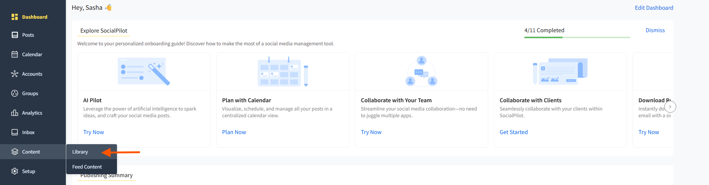Click the Collaborate with Your Team title
Image resolution: width=709 pixels, height=185 pixels.
(x=396, y=100)
